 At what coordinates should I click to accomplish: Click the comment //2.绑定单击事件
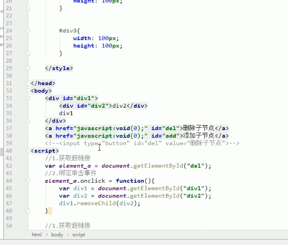pyautogui.click(x=71, y=173)
